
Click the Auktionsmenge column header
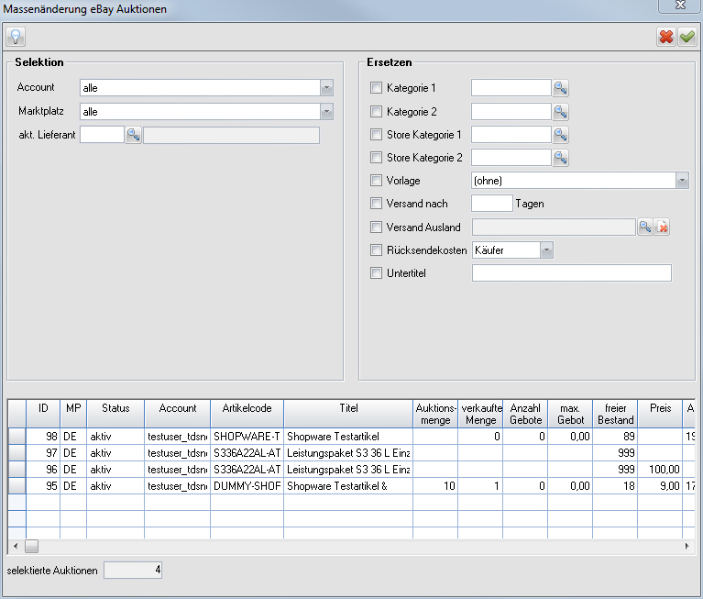point(435,414)
